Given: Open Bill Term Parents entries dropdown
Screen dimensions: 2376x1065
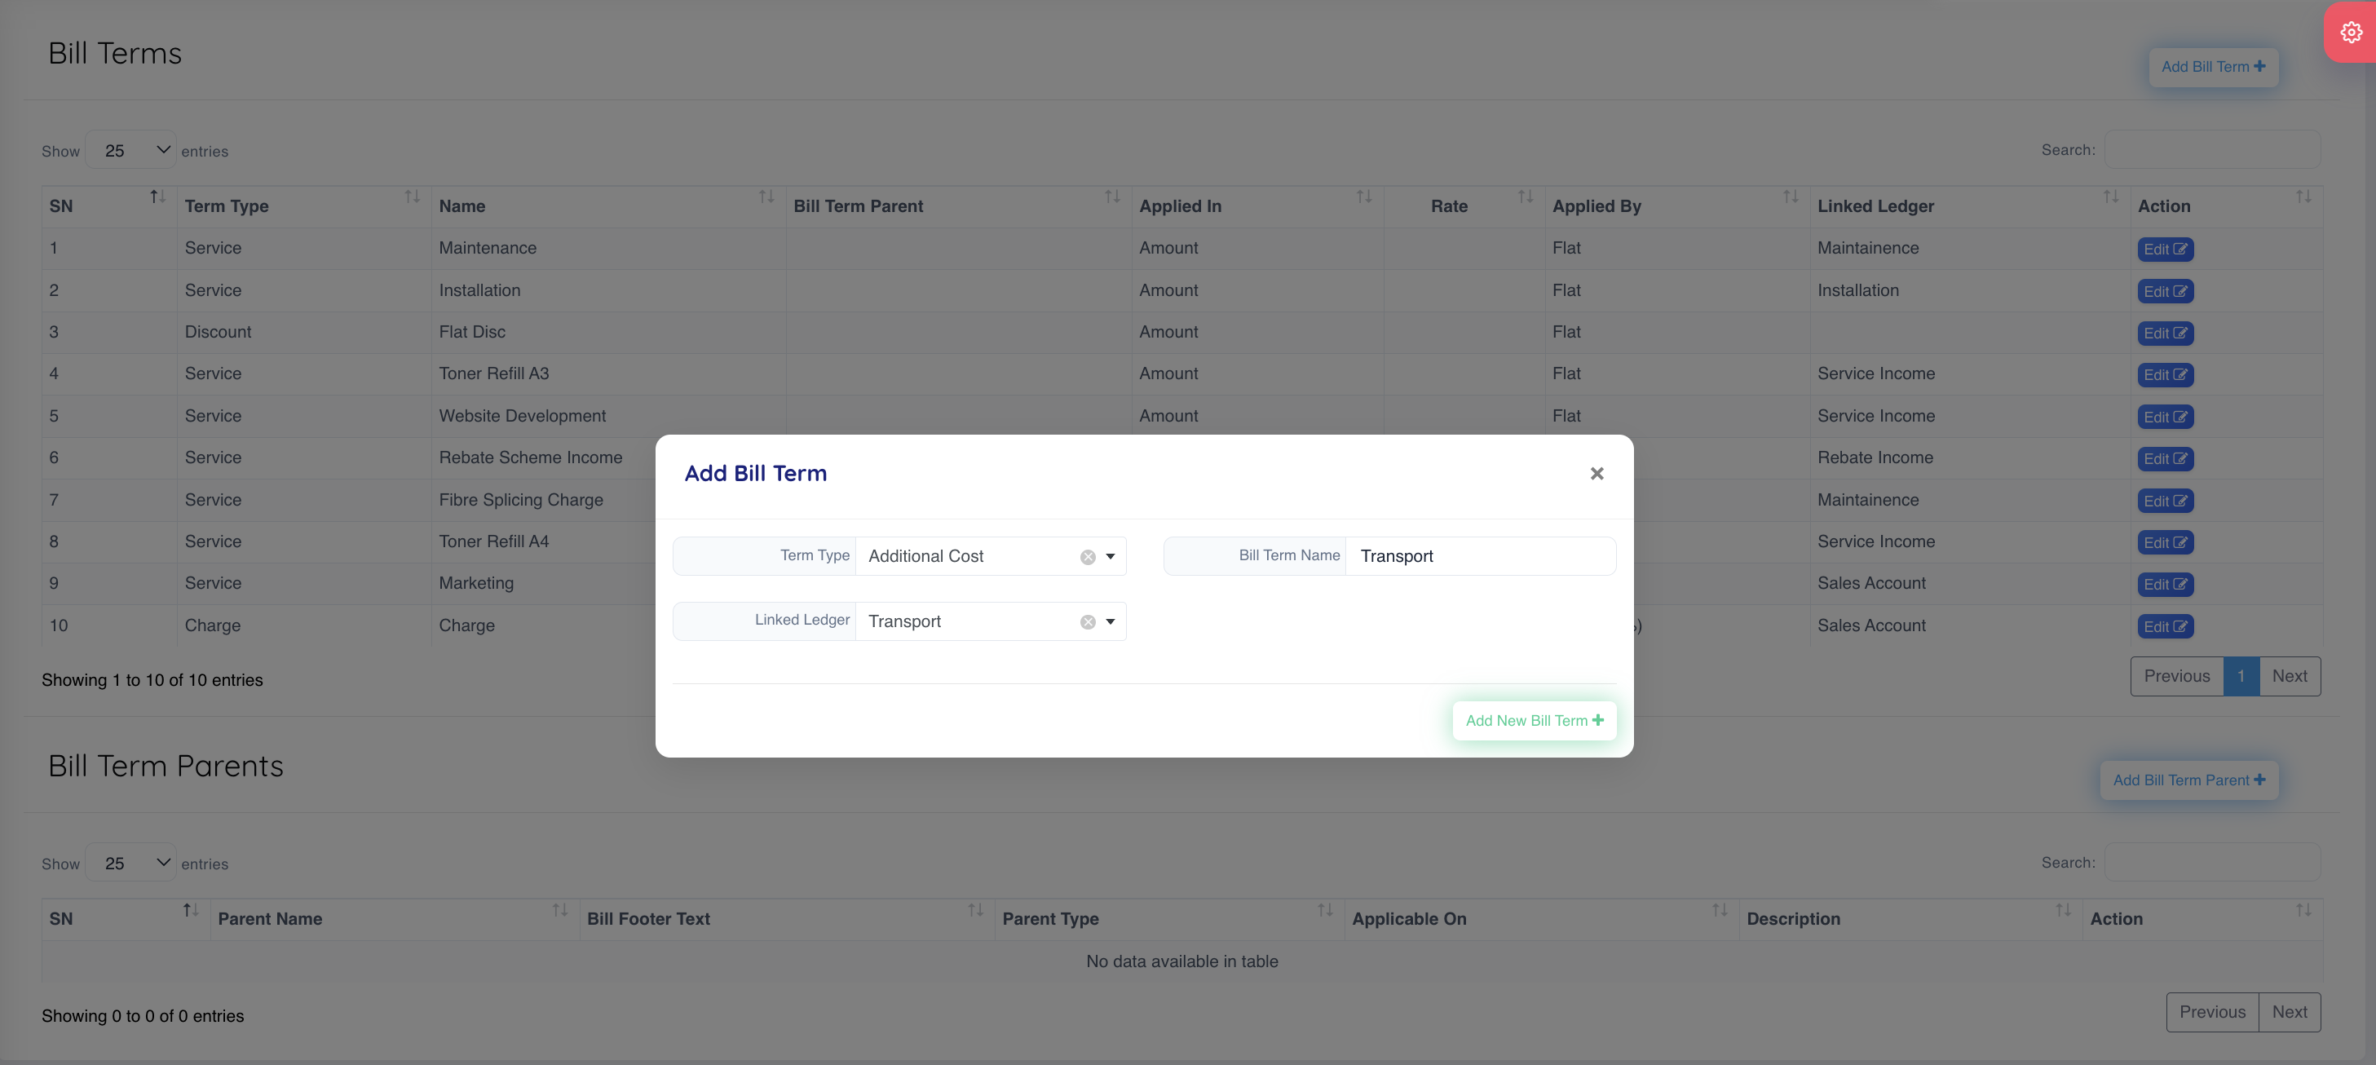Looking at the screenshot, I should click(131, 863).
